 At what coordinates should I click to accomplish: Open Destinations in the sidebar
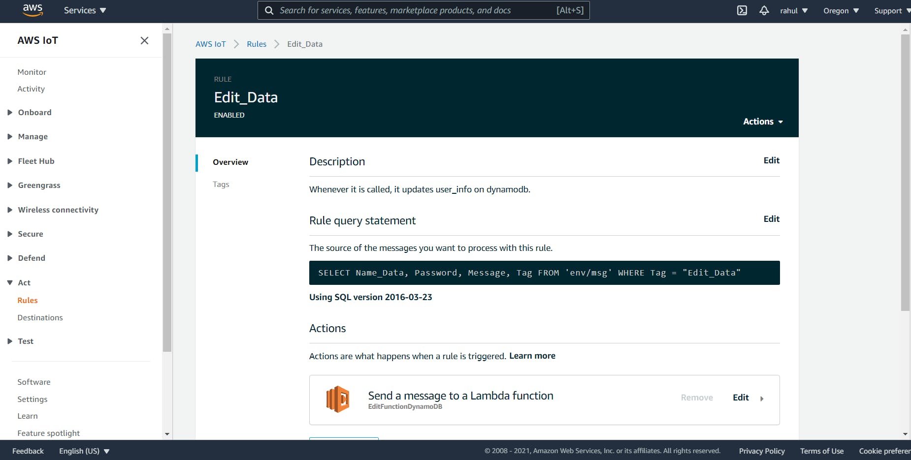coord(40,318)
